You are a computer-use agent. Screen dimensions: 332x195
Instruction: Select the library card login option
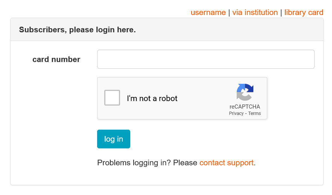304,12
